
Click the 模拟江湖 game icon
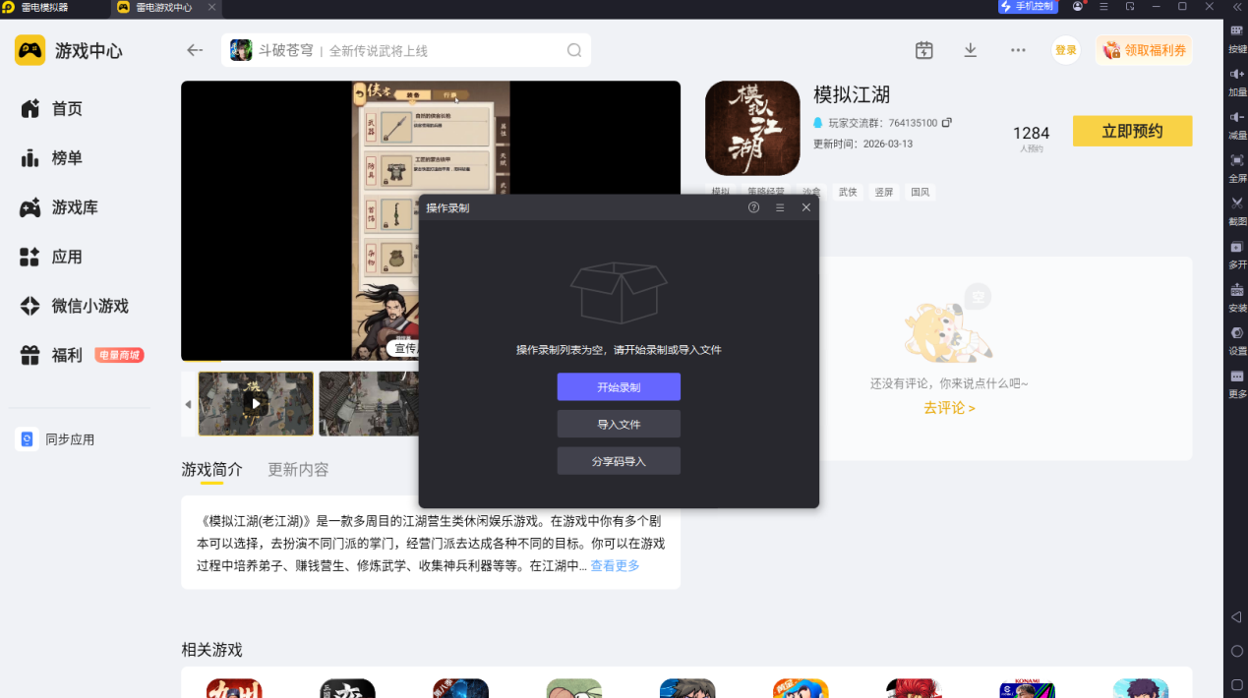coord(752,128)
